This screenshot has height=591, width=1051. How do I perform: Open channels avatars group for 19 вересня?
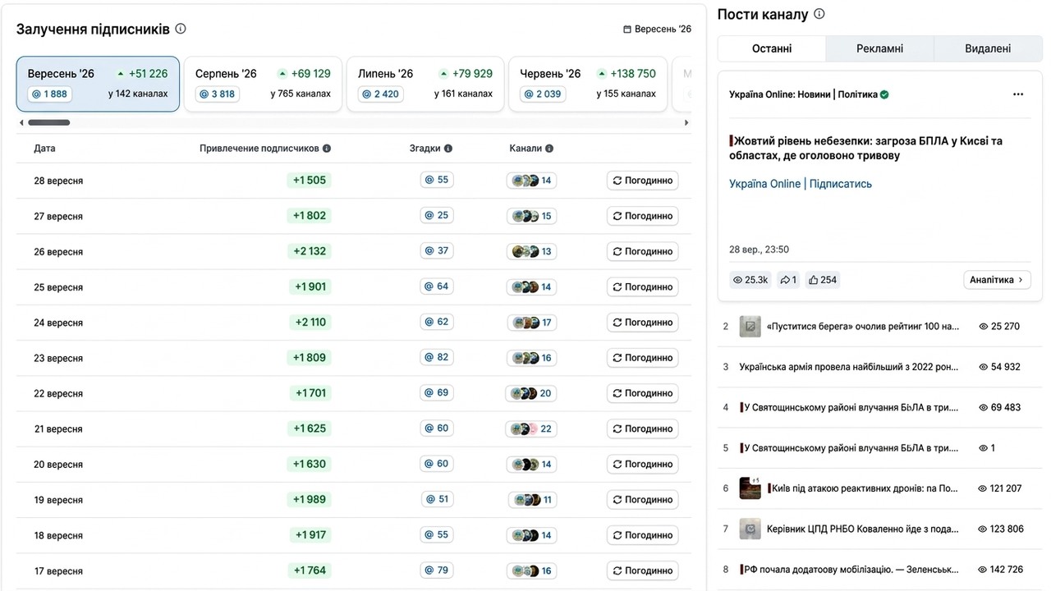click(x=532, y=499)
